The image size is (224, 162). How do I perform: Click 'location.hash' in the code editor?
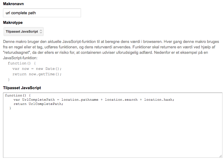click(158, 100)
